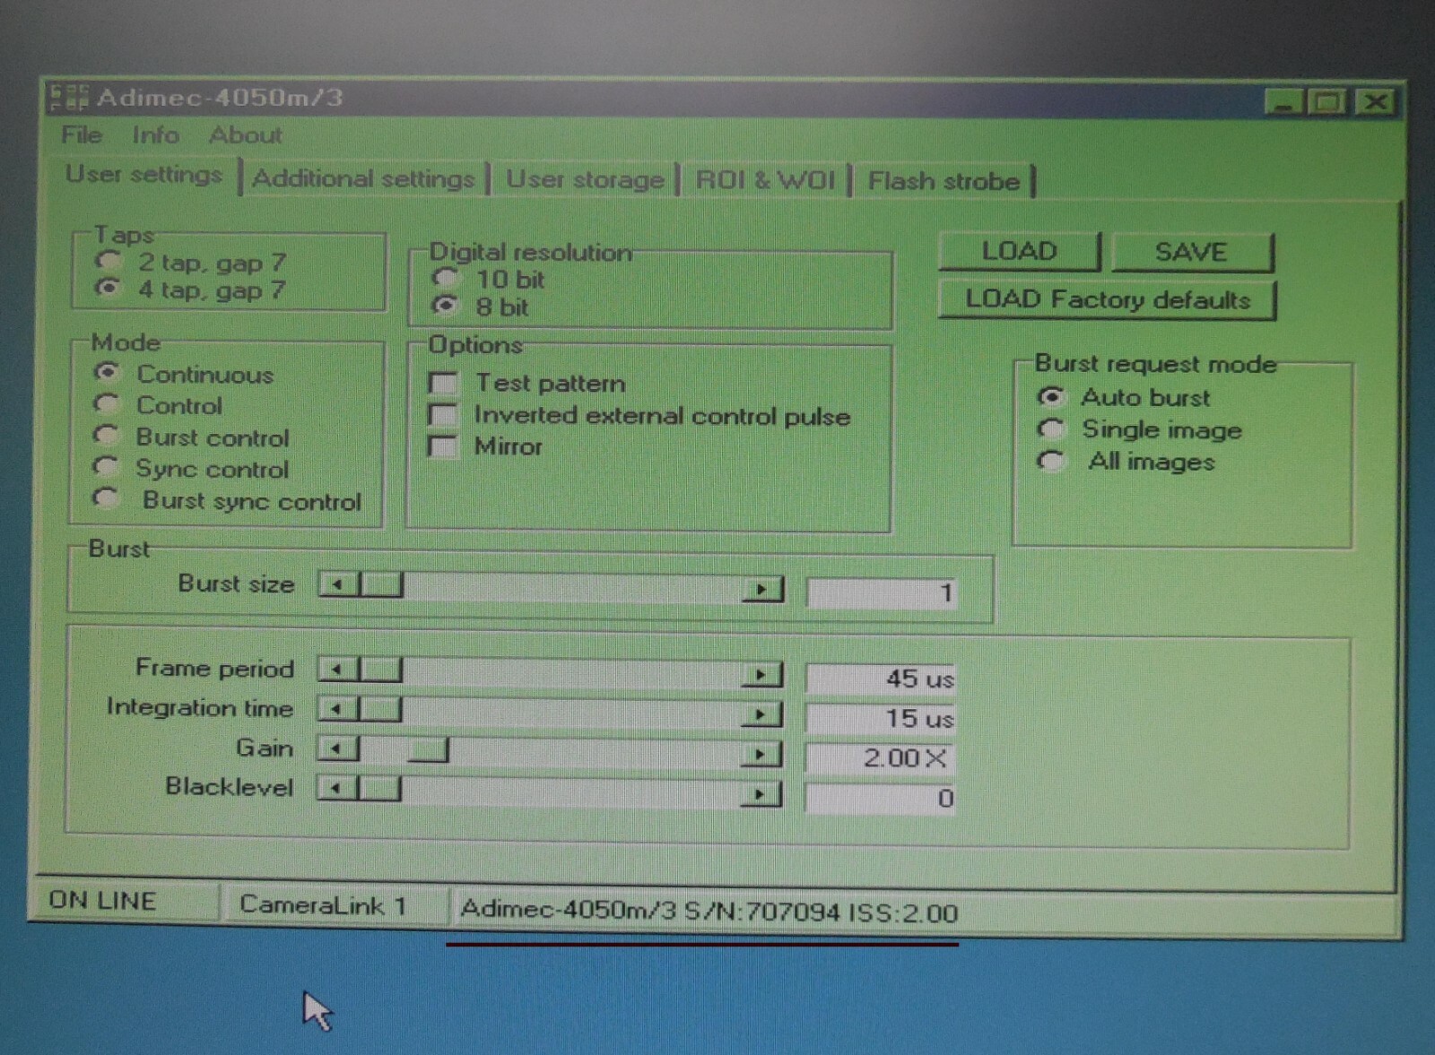This screenshot has width=1435, height=1055.
Task: Click the Integration time value field
Action: click(x=880, y=718)
